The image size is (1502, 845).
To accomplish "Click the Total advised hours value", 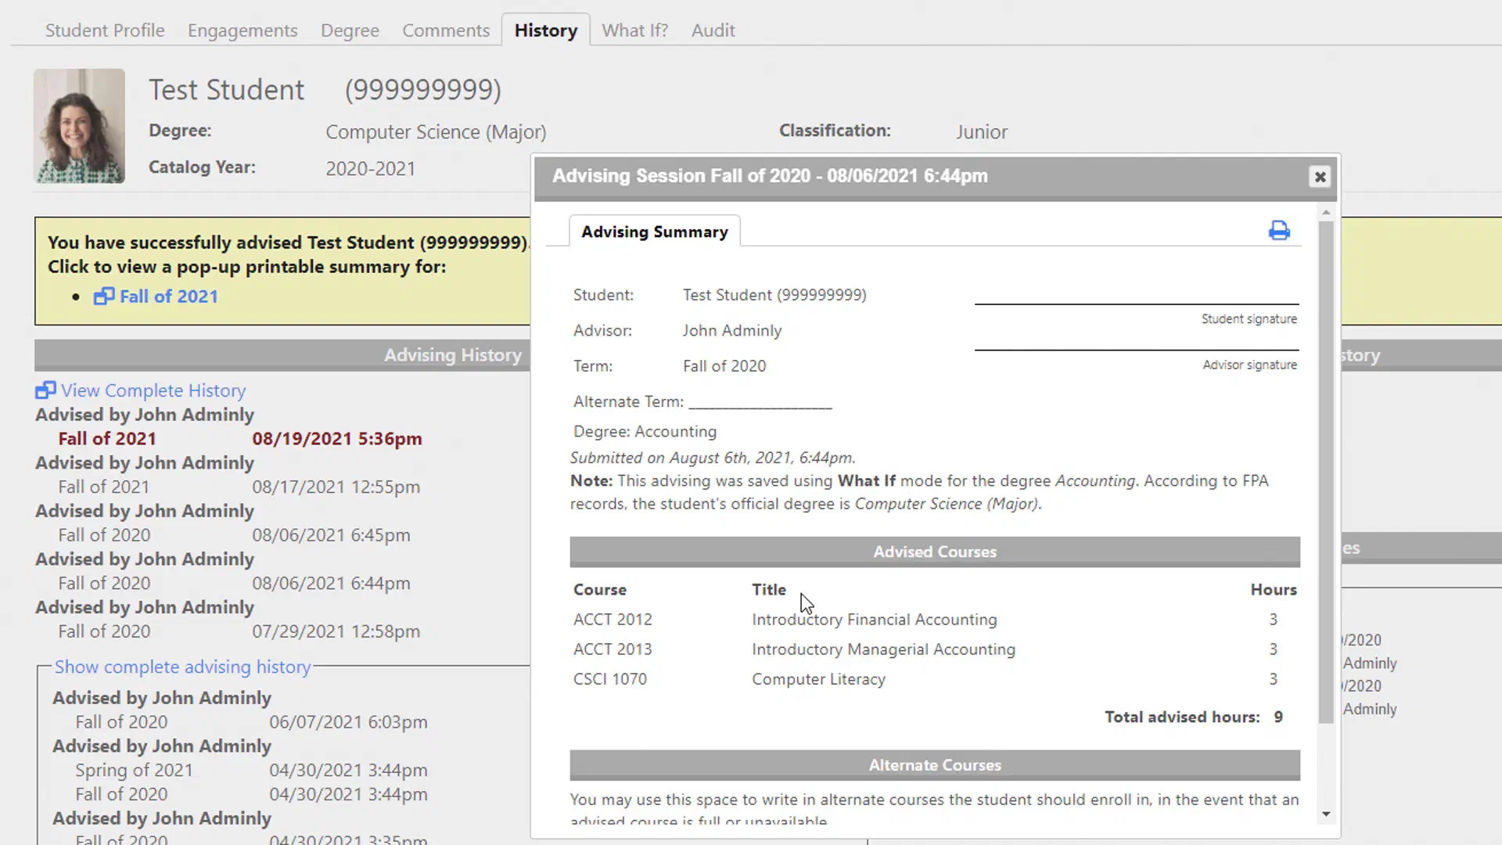I will tap(1278, 717).
